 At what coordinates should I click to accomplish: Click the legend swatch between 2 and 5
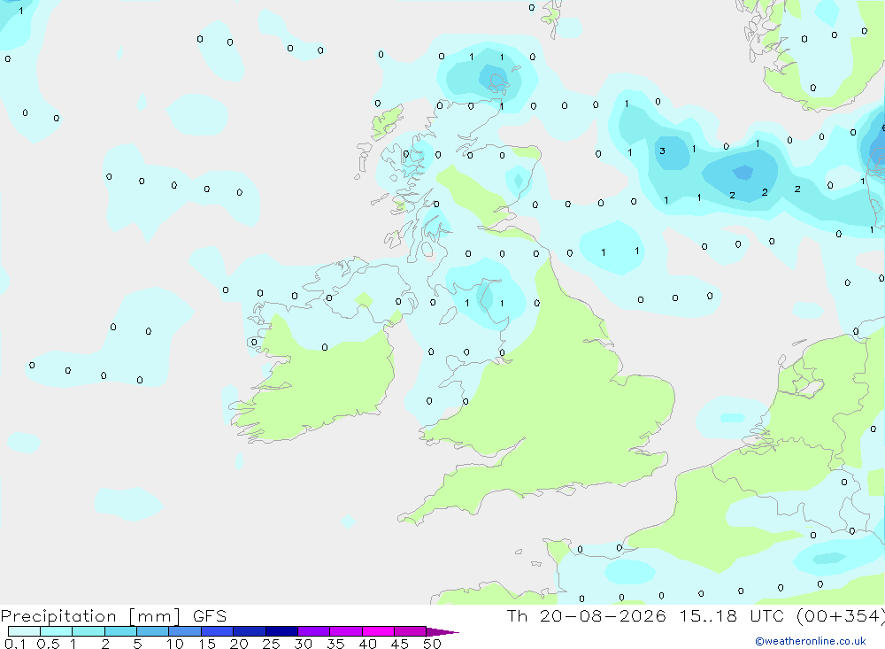(120, 631)
